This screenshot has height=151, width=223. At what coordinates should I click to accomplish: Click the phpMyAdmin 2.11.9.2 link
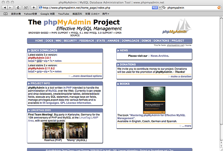41,68
